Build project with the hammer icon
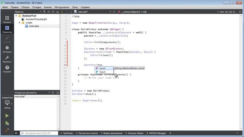The image size is (244, 137). pyautogui.click(x=7, y=130)
